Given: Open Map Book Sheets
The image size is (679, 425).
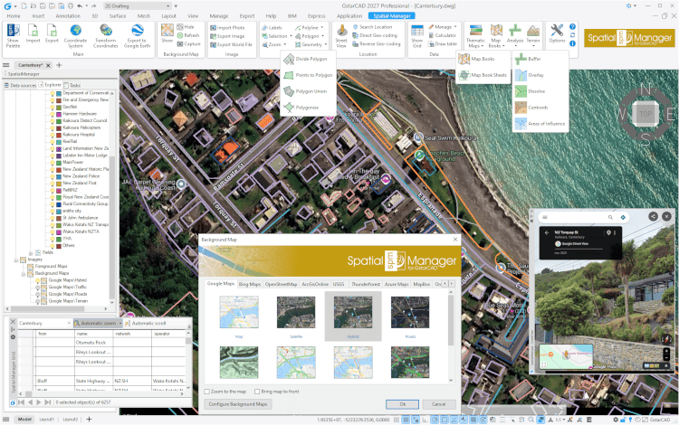Looking at the screenshot, I should [483, 75].
